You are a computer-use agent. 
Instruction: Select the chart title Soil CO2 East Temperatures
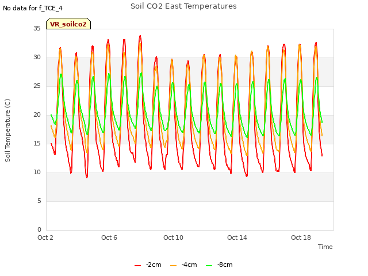click(x=183, y=6)
